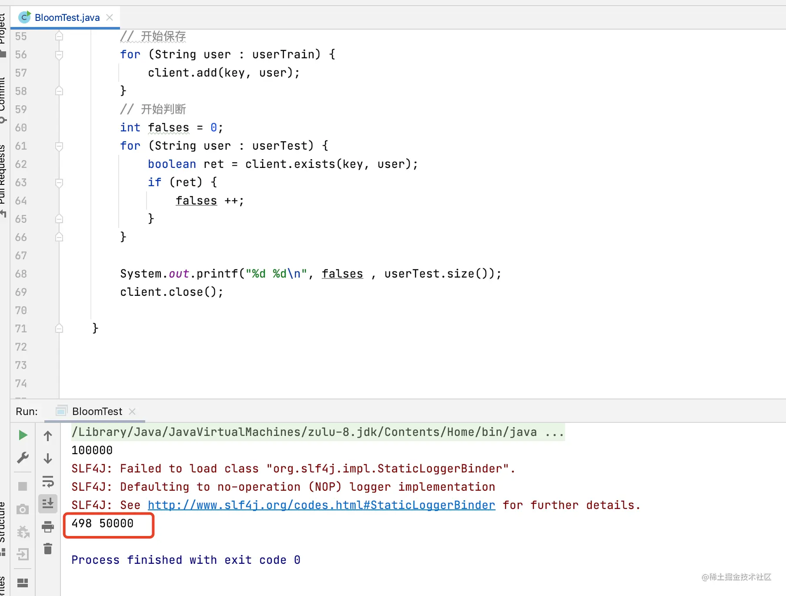Collapse the if block fold at line 63
Viewport: 786px width, 596px height.
[60, 183]
